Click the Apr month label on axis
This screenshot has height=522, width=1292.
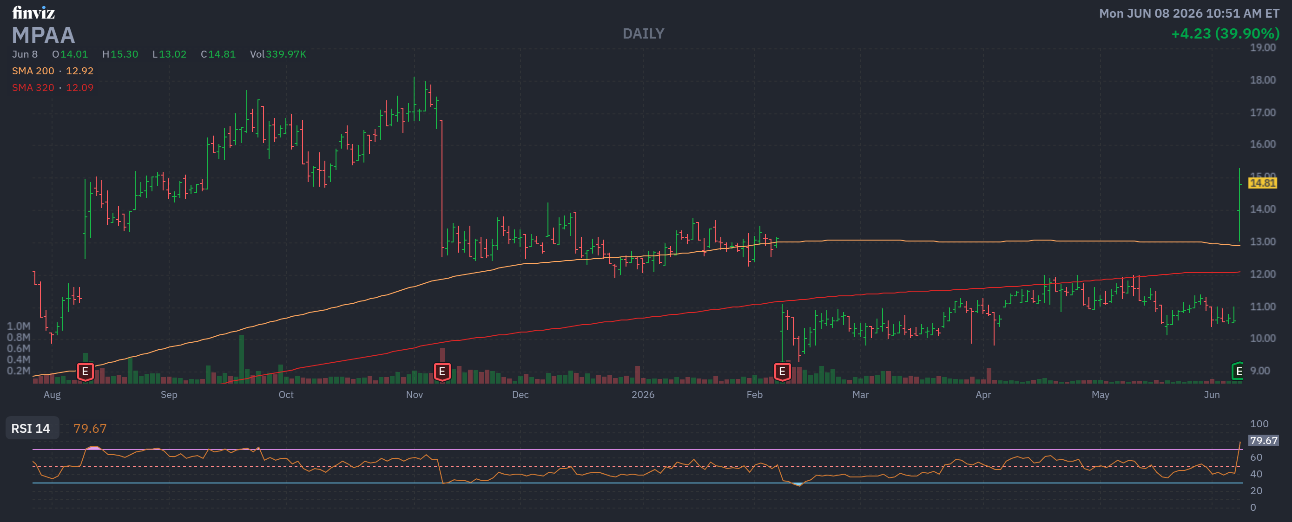click(983, 395)
